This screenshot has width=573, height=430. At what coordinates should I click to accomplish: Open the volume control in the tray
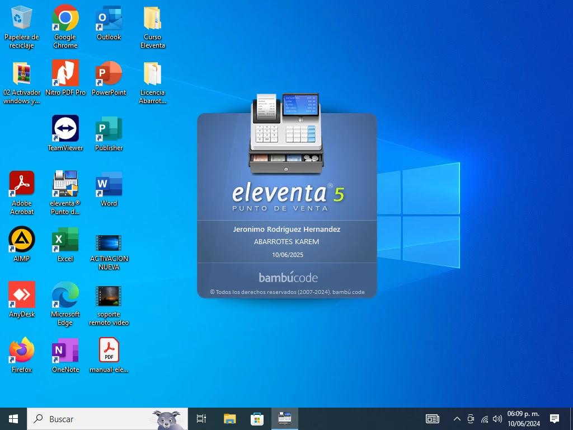[497, 419]
